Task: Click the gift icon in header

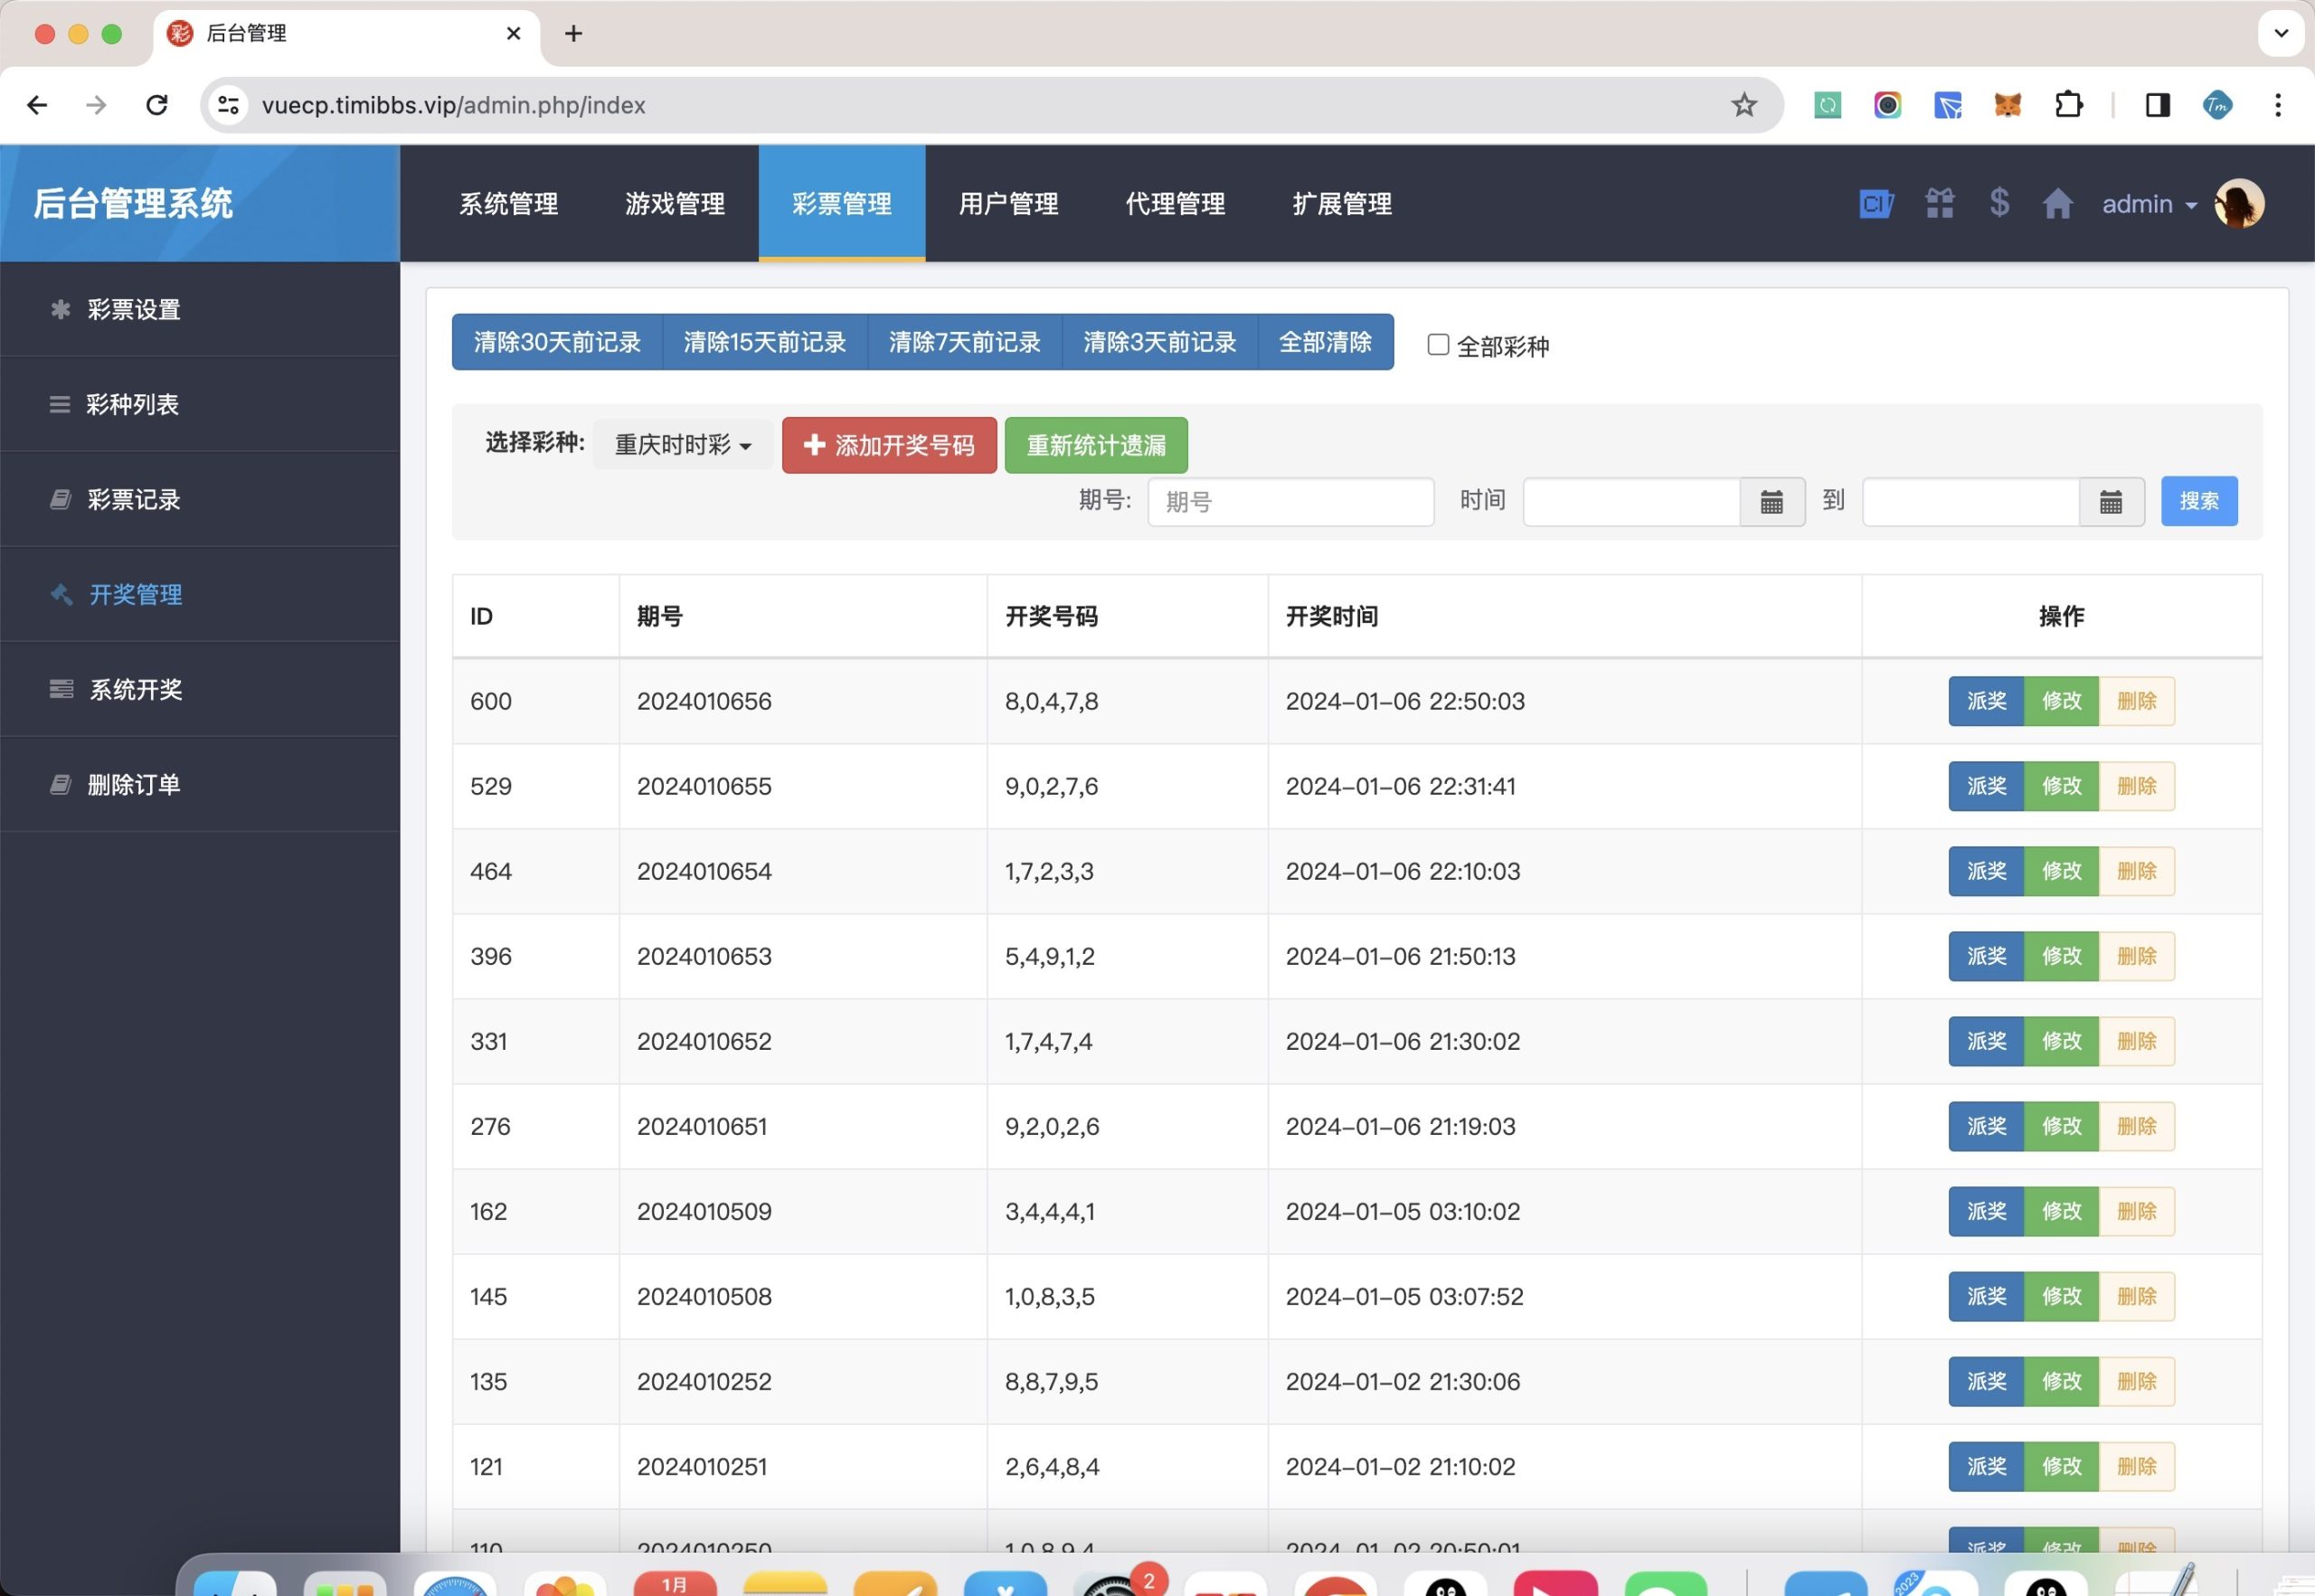Action: tap(1939, 204)
